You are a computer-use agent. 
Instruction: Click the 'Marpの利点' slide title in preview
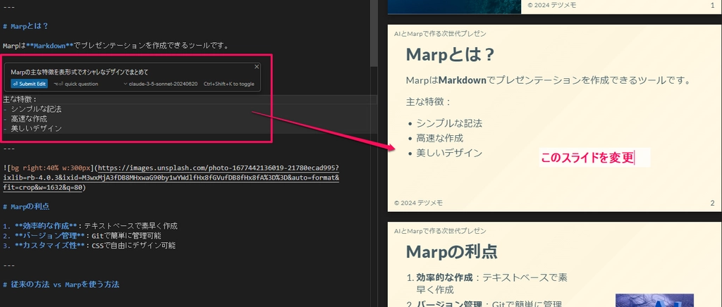(x=452, y=252)
